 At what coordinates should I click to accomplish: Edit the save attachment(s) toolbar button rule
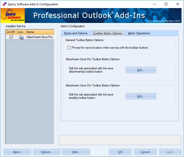141,70
